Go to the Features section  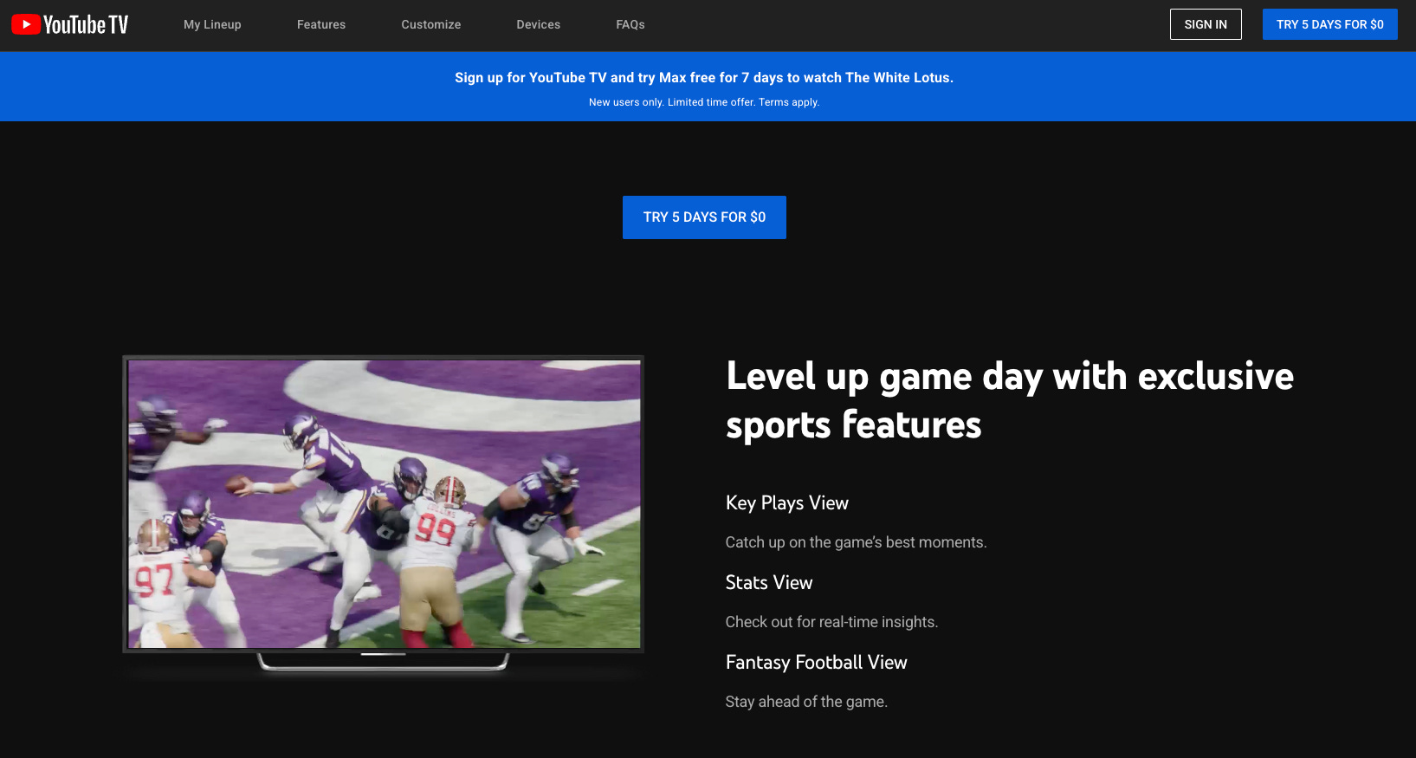coord(321,24)
